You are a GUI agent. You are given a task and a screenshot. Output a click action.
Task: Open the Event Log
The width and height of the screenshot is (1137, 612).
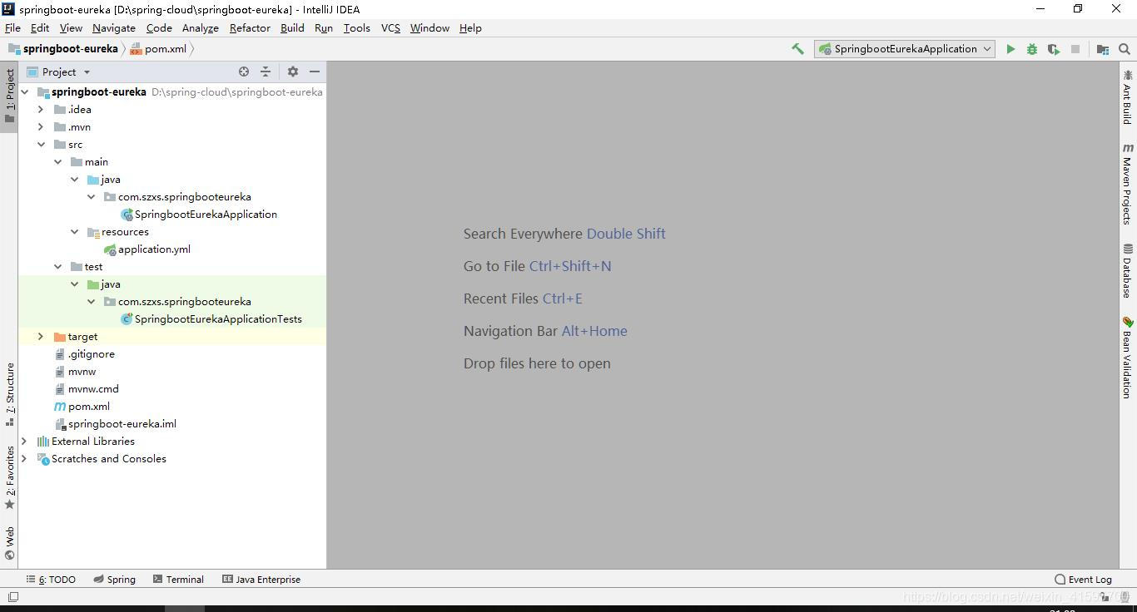click(1083, 580)
